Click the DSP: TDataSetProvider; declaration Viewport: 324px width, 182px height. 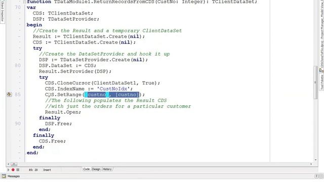[66, 19]
